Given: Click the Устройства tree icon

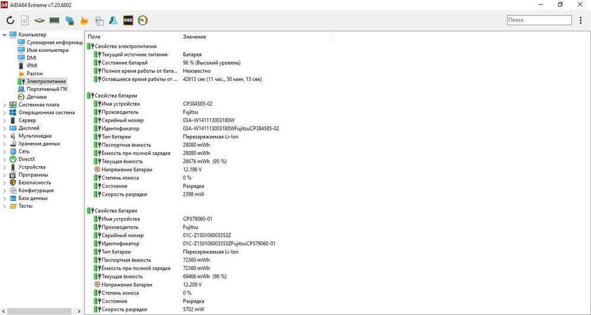Looking at the screenshot, I should tap(13, 167).
